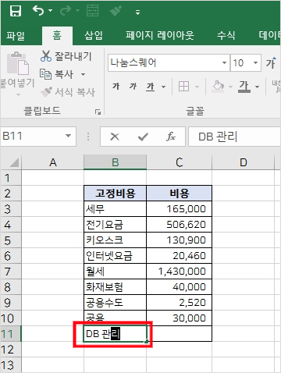Open the font color dropdown arrow
Image resolution: width=281 pixels, height=373 pixels.
[x=258, y=87]
